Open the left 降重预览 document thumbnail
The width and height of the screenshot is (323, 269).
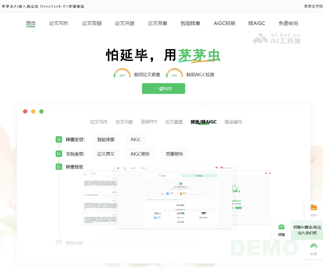99,198
